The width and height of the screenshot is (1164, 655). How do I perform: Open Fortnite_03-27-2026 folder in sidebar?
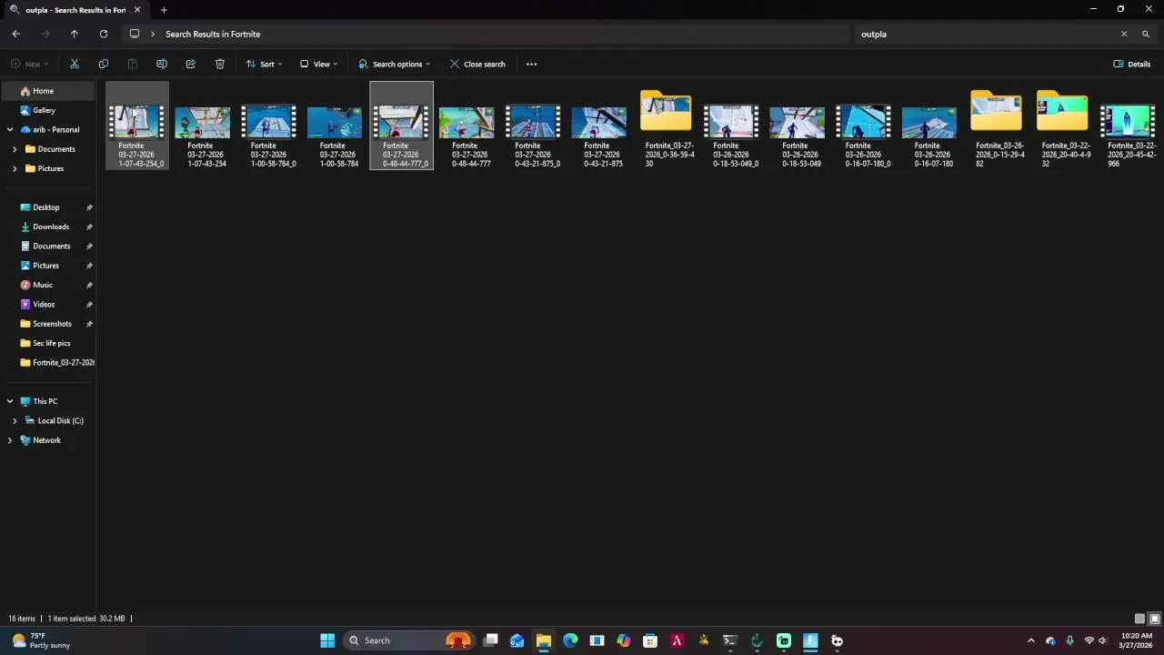click(47, 362)
